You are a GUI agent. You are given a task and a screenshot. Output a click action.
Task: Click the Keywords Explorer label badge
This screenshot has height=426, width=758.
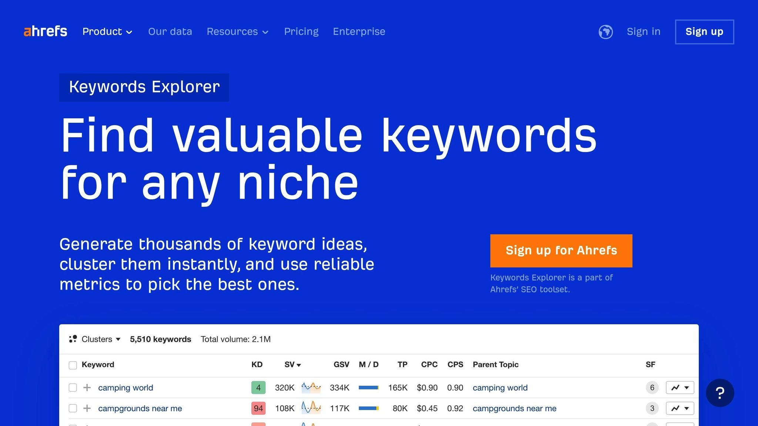[x=144, y=87]
